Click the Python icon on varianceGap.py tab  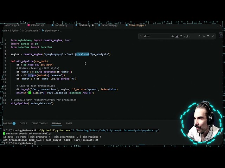point(99,25)
